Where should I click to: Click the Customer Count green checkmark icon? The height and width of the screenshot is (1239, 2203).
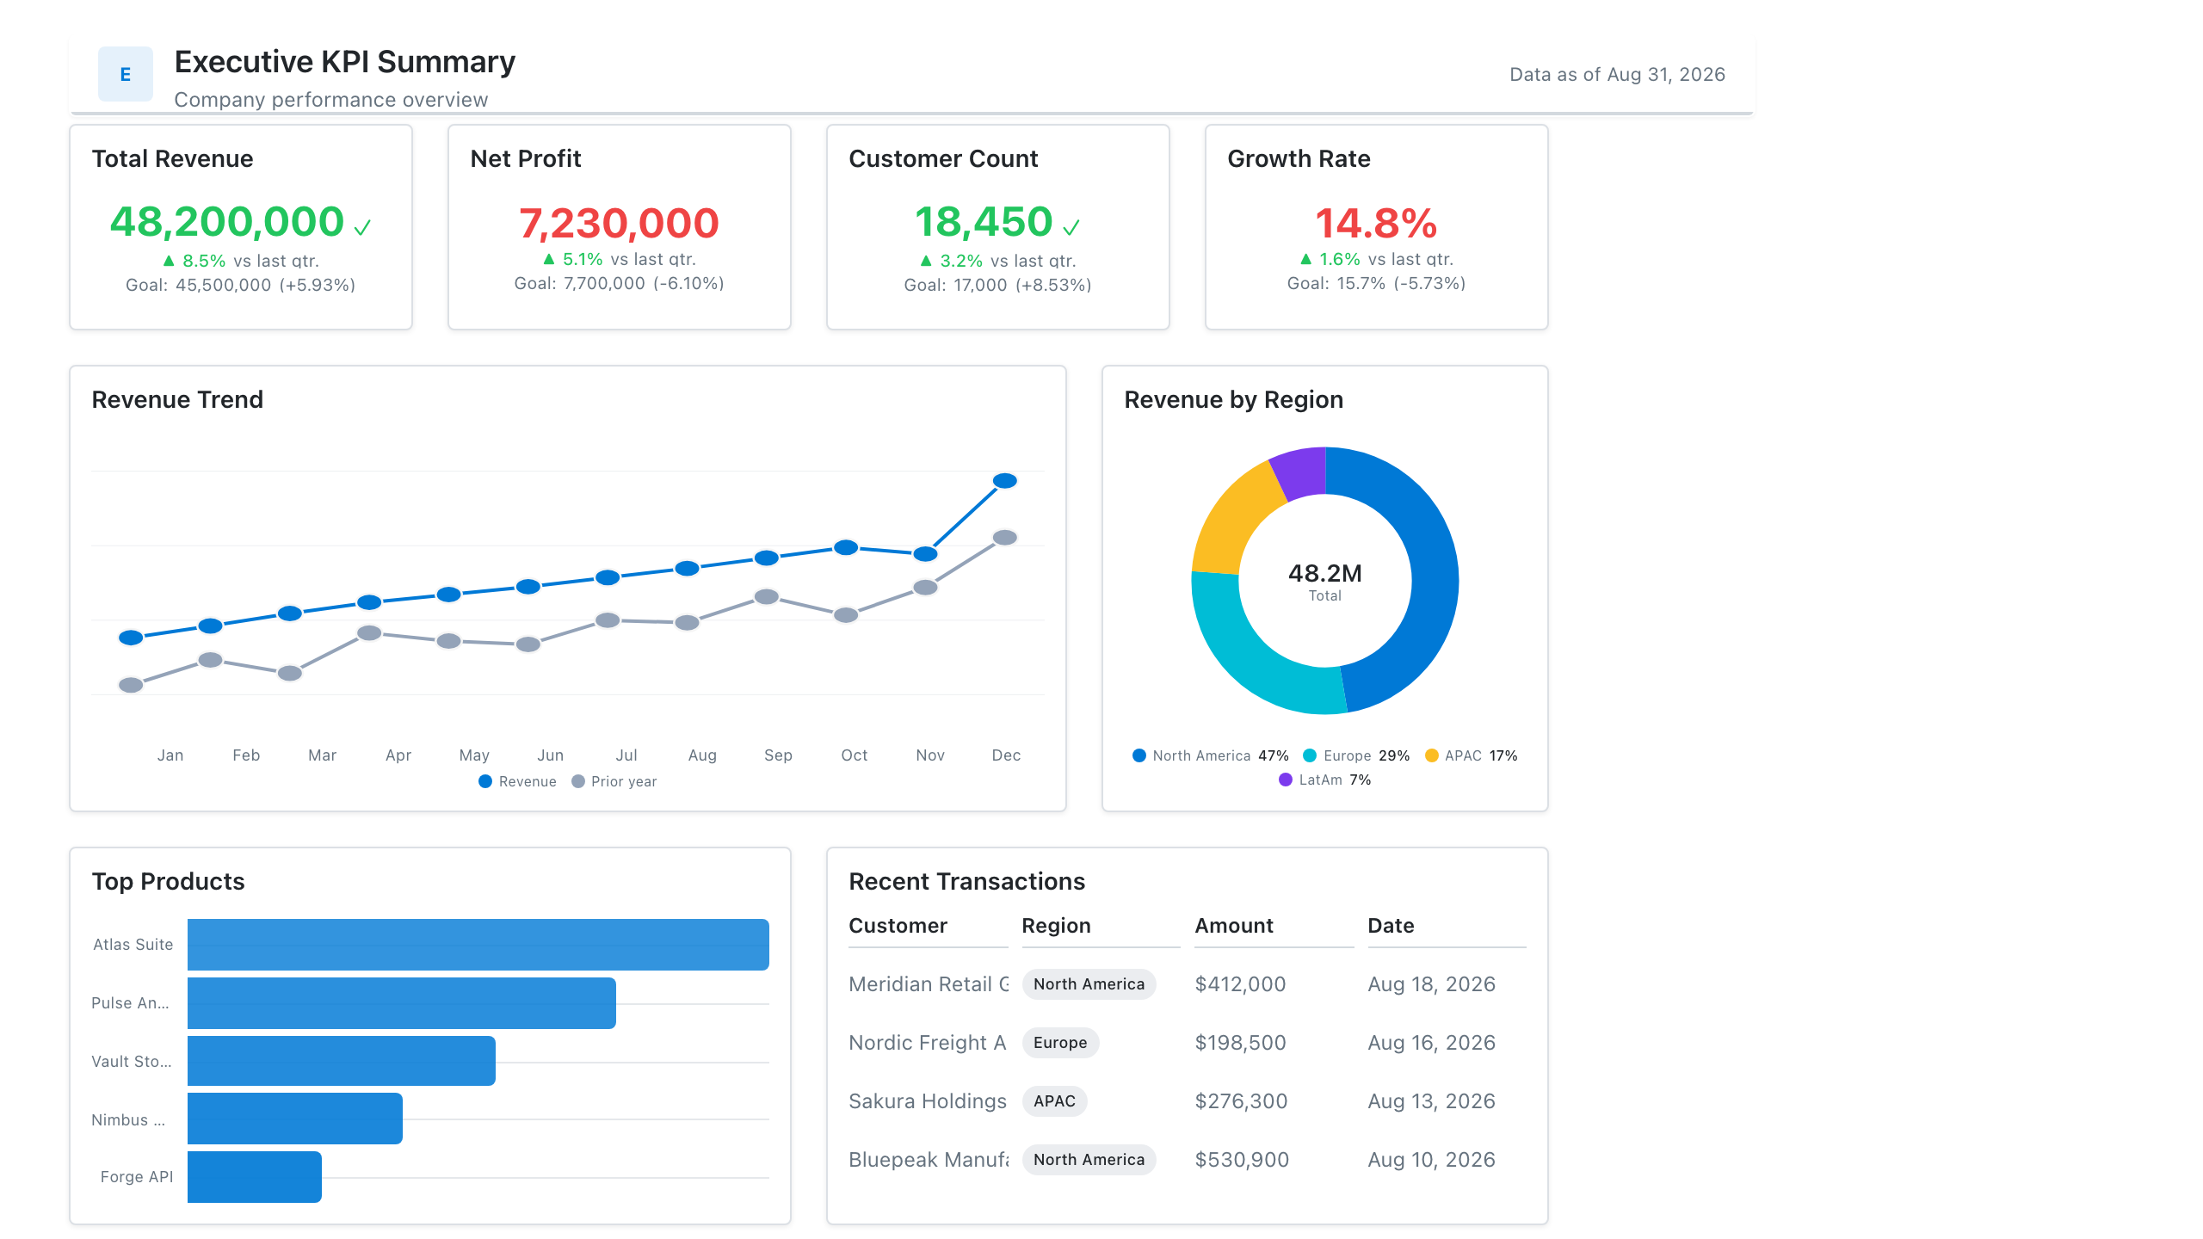[x=1071, y=227]
